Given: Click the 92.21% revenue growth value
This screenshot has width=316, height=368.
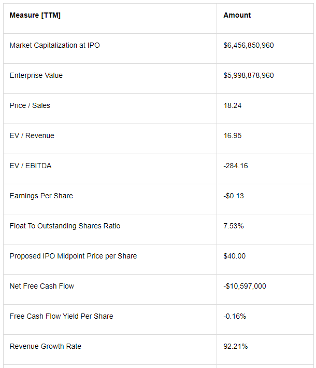Looking at the screenshot, I should [x=236, y=346].
